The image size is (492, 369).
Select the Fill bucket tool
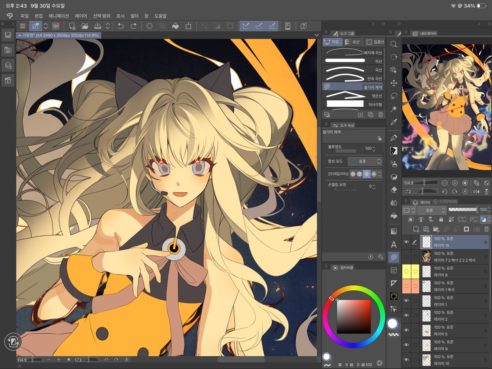pos(394,216)
